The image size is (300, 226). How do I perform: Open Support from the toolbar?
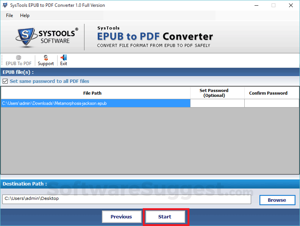pos(46,61)
